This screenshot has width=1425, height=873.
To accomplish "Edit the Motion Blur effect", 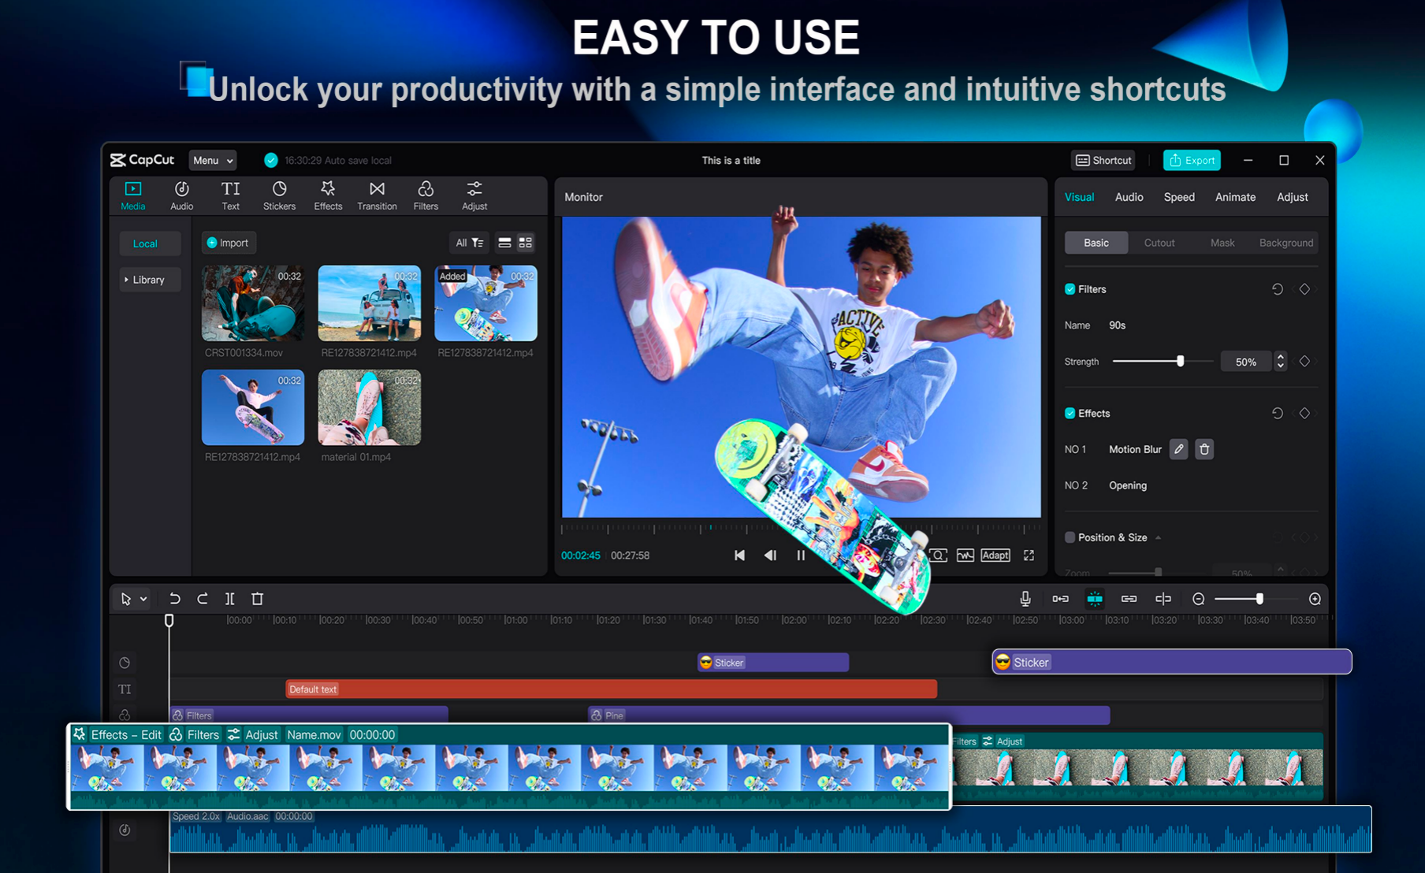I will tap(1178, 449).
